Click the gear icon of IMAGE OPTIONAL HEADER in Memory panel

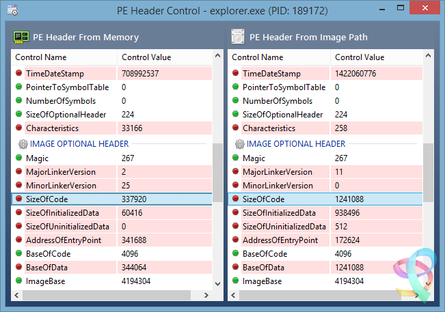tap(23, 144)
